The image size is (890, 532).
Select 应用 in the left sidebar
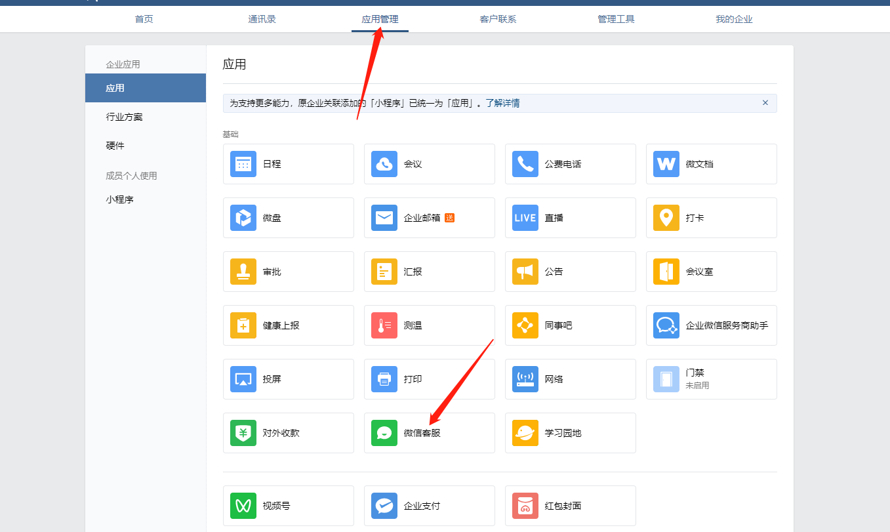click(146, 88)
